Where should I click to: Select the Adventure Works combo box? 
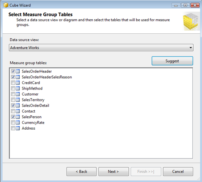tap(101, 48)
